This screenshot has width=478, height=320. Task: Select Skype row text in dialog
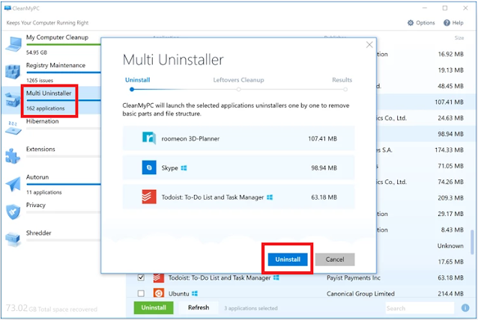coord(170,168)
